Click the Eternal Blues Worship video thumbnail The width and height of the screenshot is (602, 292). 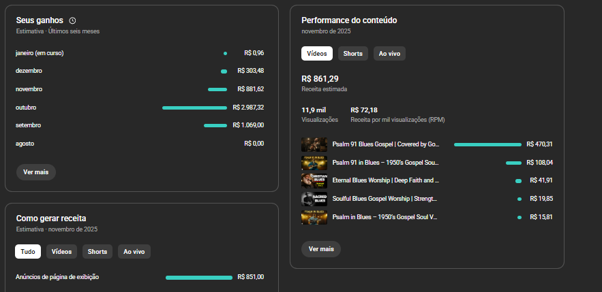pos(314,180)
